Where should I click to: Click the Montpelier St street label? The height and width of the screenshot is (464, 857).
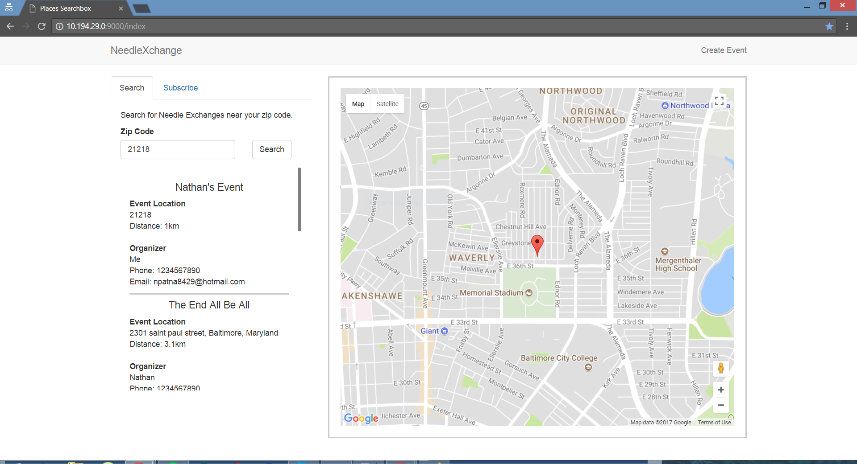507,388
